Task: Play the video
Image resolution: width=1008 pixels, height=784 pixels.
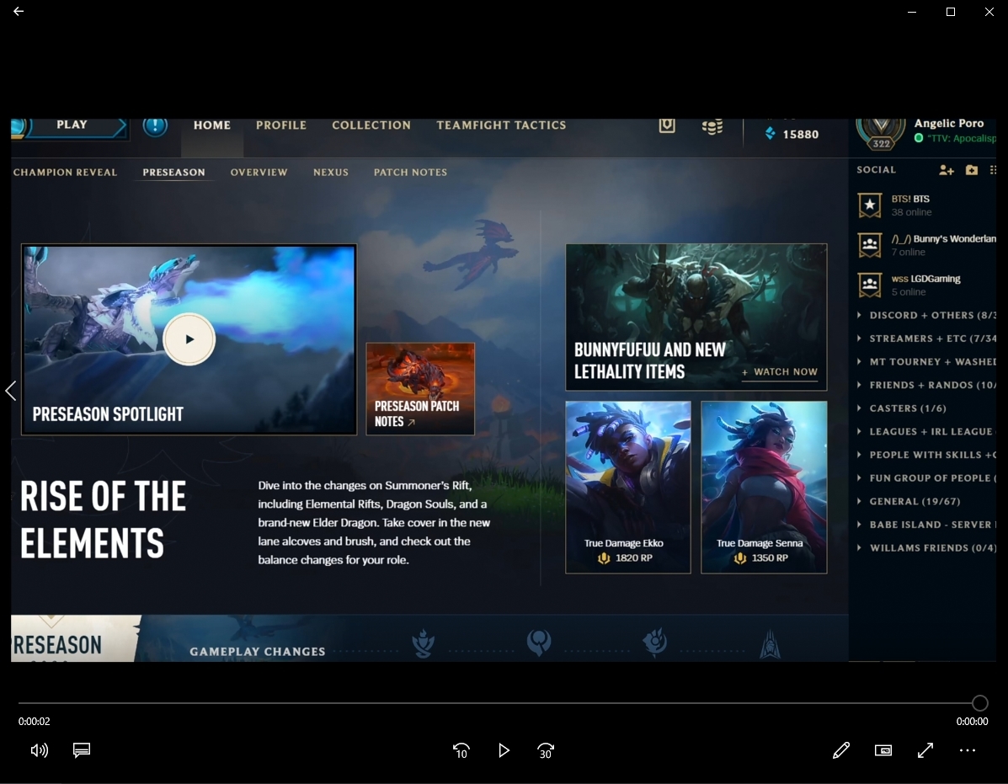Action: point(504,750)
